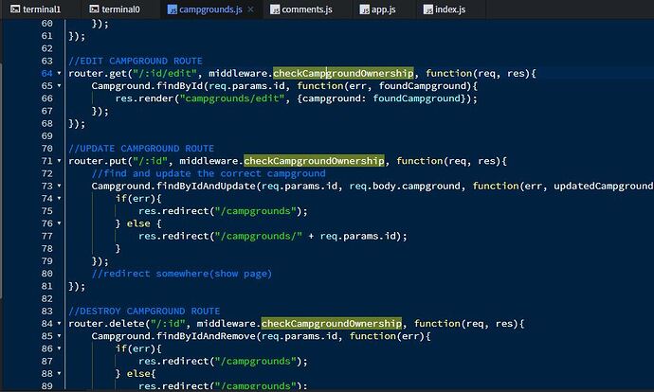
Task: Click router.delete on line 84
Action: pos(106,323)
